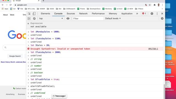176x99 pixels.
Task: Open console settings gear icon
Action: coord(162,18)
